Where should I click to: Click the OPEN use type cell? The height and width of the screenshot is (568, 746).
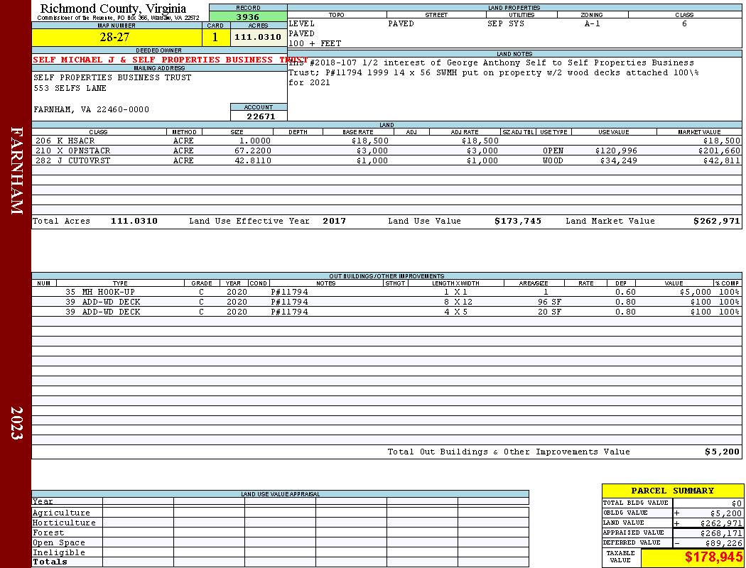[553, 151]
